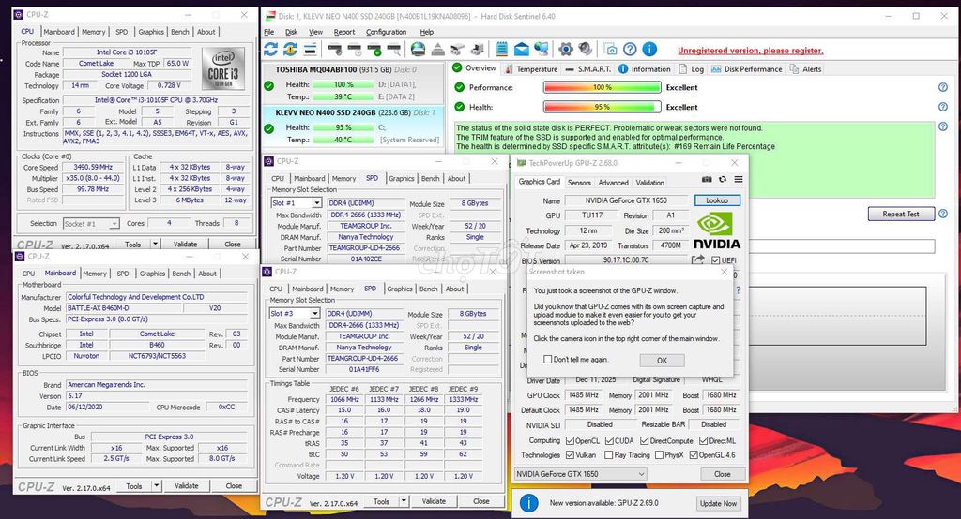Click help icon next to Performance bar
Image resolution: width=961 pixels, height=519 pixels.
943,87
